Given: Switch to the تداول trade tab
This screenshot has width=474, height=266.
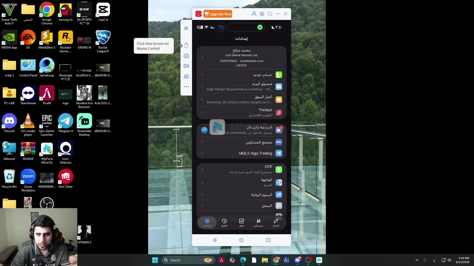Looking at the screenshot, I should (241, 223).
